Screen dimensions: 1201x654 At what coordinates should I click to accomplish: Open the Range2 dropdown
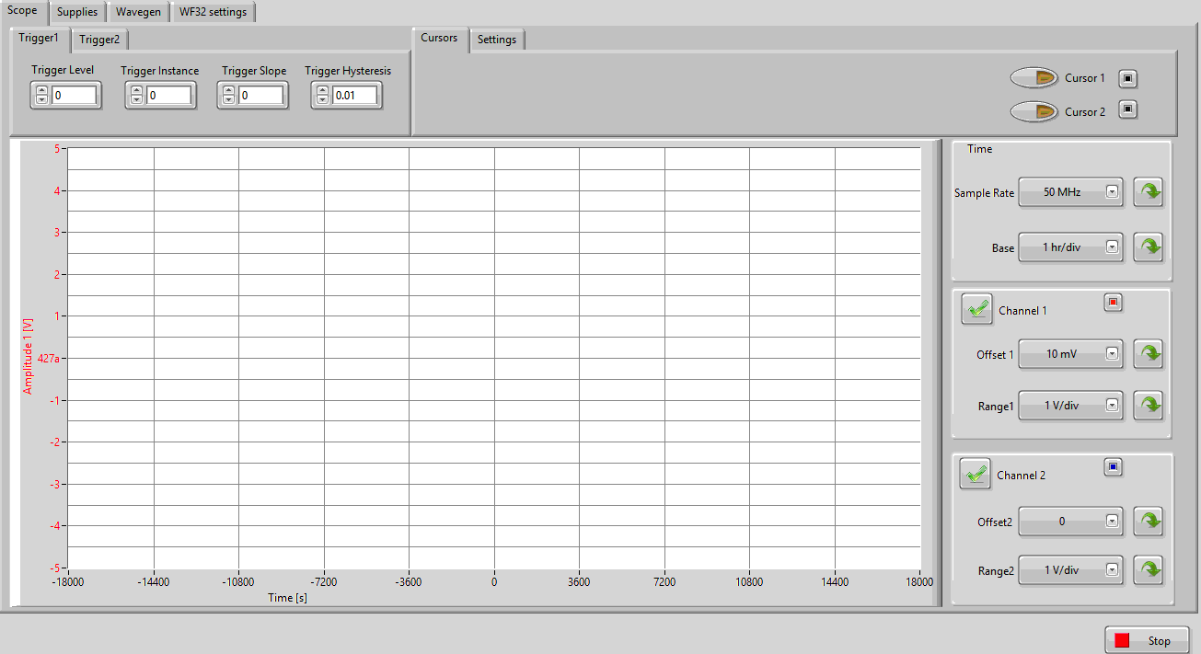pos(1113,570)
